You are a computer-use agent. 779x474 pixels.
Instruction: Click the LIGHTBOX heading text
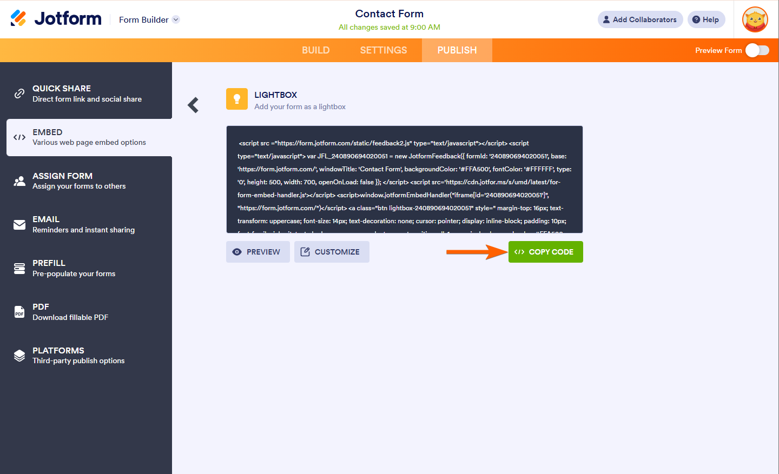pyautogui.click(x=276, y=95)
